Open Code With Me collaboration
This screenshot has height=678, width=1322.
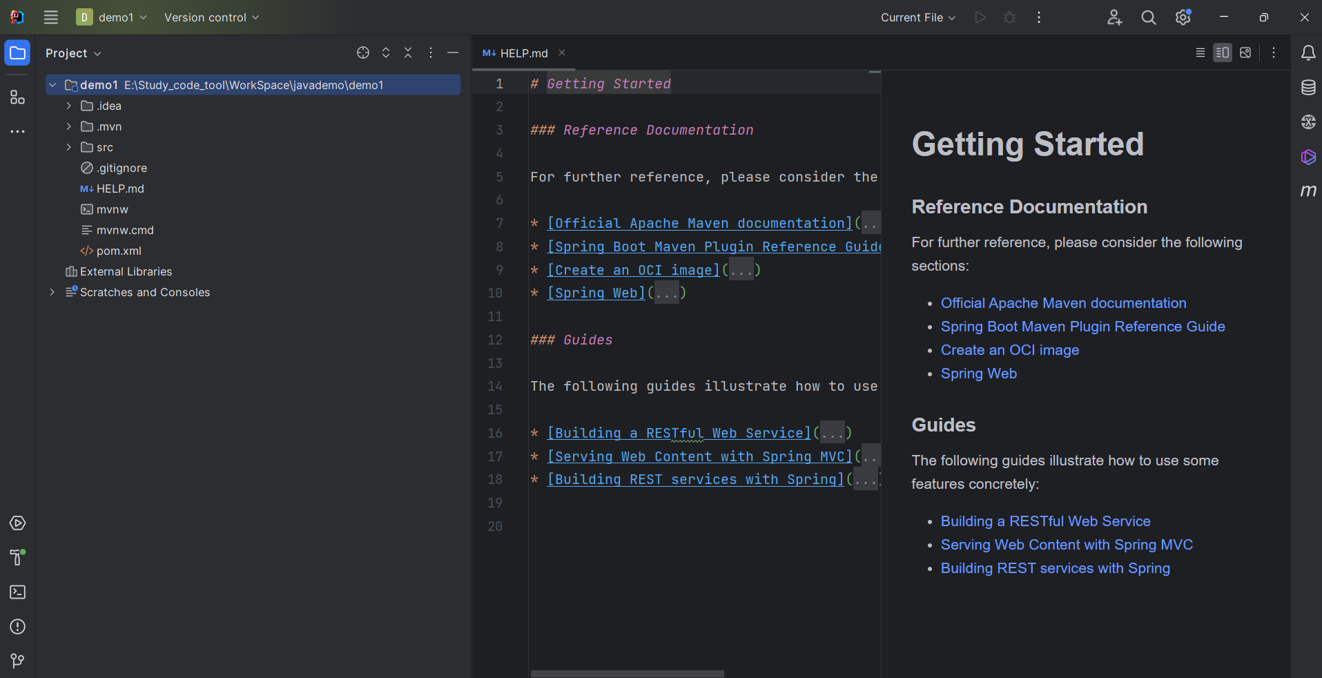(x=1114, y=17)
